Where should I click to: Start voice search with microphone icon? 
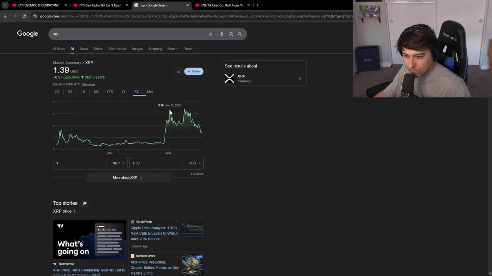tap(222, 34)
